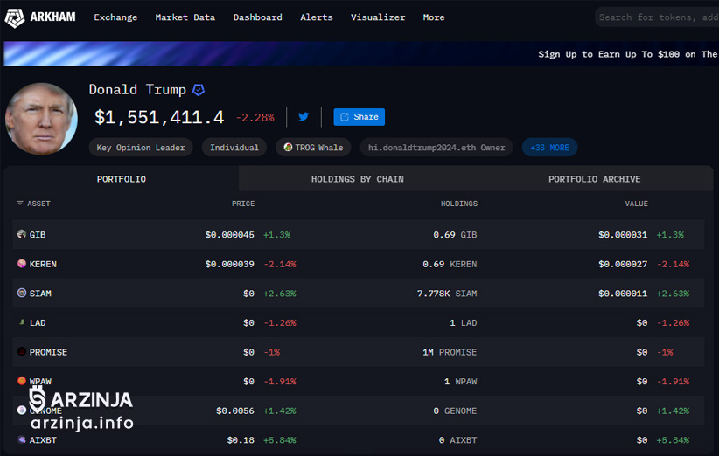Screen dimensions: 719x456
Task: Click the LAD token icon
Action: (x=22, y=322)
